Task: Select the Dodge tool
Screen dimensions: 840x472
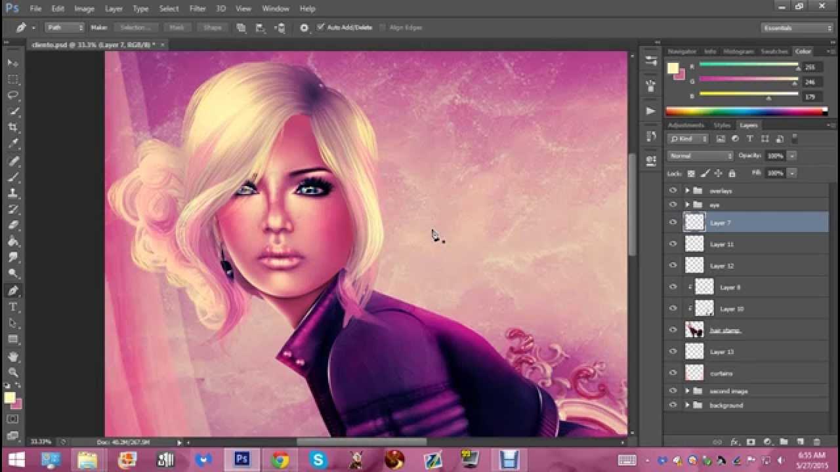Action: point(12,274)
